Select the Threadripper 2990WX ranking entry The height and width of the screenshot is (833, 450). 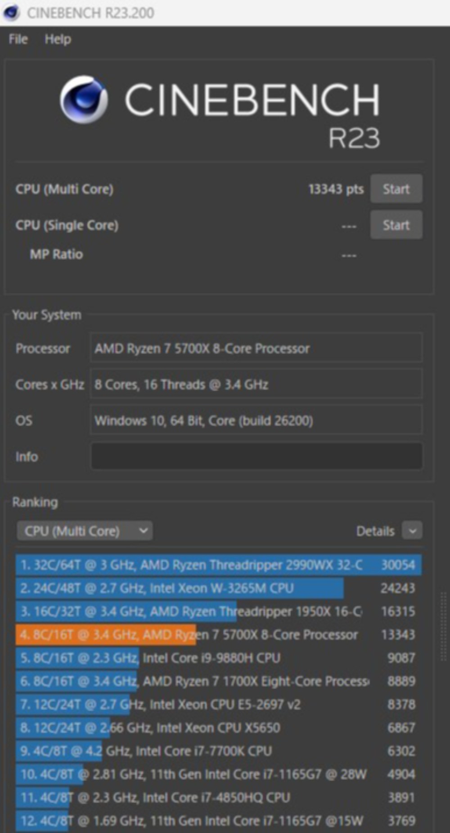[x=219, y=565]
